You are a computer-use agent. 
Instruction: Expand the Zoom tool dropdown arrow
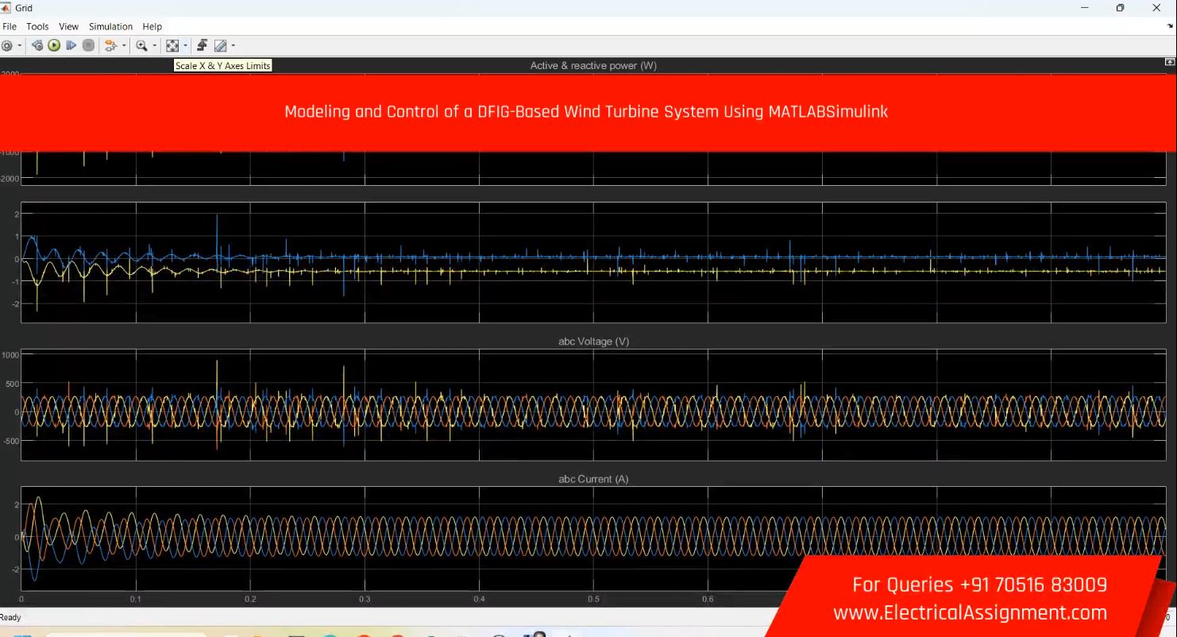(155, 46)
